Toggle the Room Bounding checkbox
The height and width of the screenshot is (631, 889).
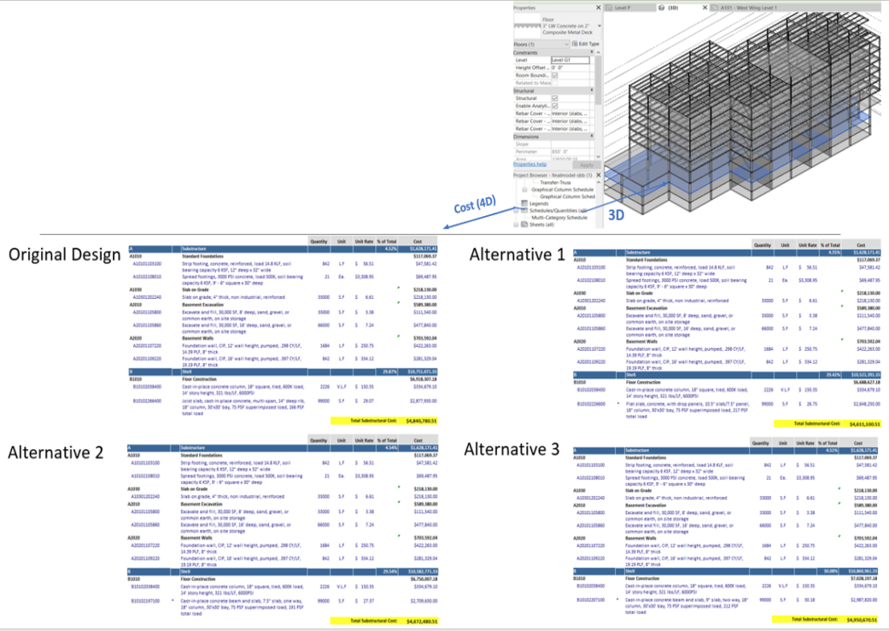pyautogui.click(x=555, y=75)
